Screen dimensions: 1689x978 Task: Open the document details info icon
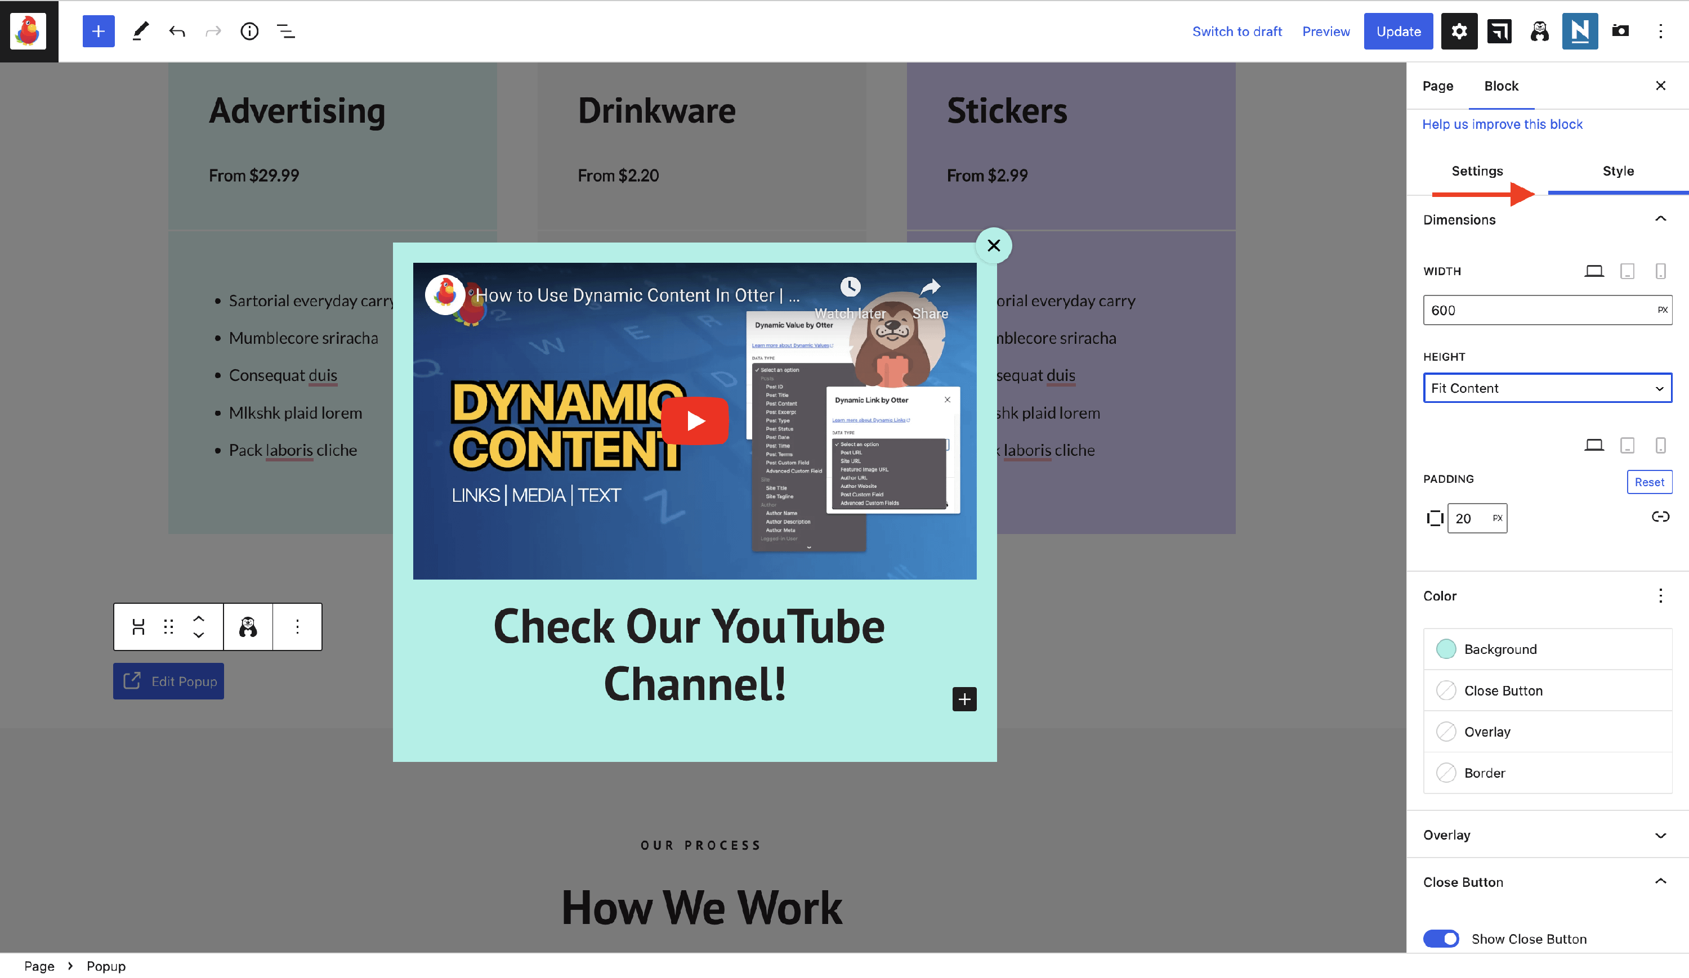tap(249, 31)
